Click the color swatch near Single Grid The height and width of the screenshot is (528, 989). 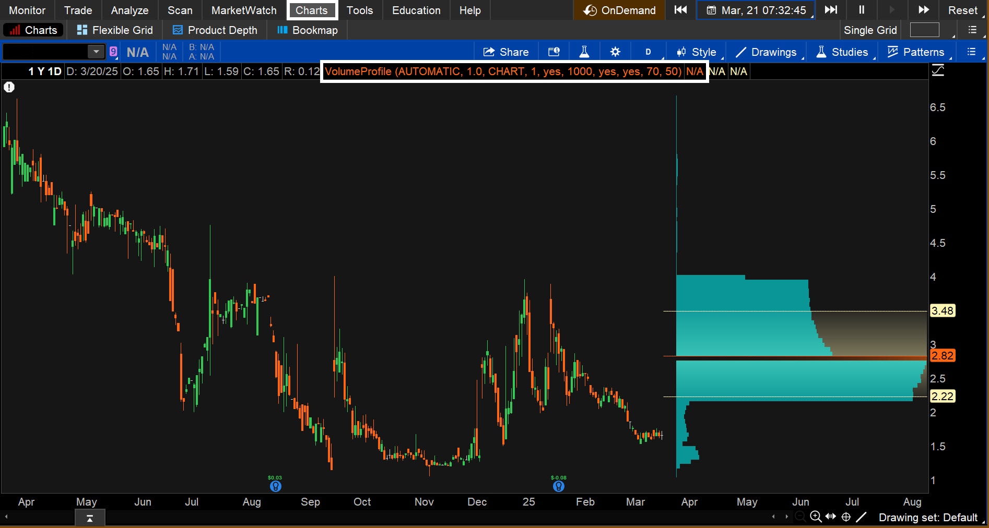[x=924, y=30]
